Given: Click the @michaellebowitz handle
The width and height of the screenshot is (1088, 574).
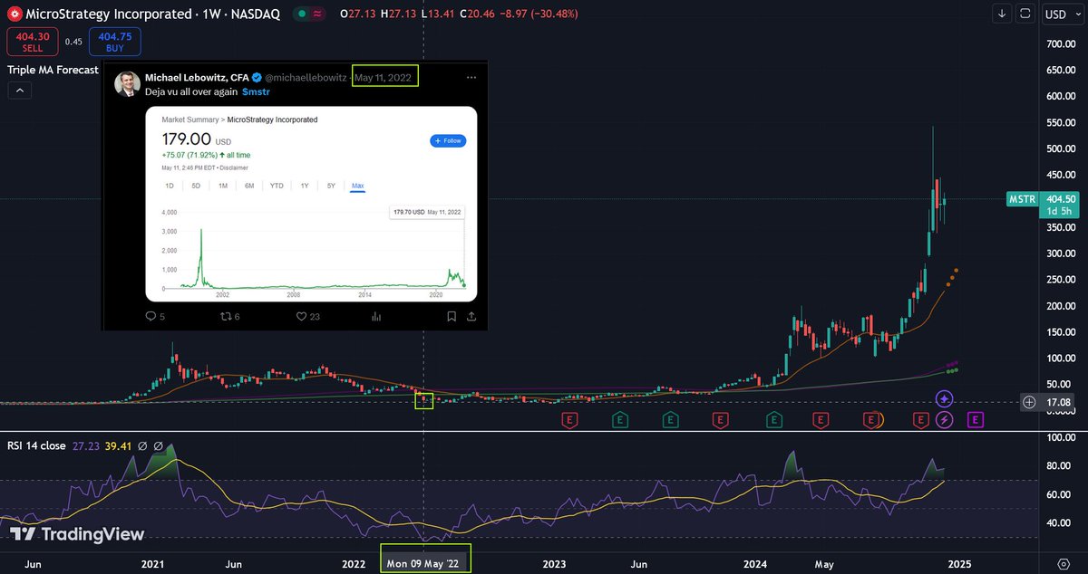Looking at the screenshot, I should tap(306, 78).
